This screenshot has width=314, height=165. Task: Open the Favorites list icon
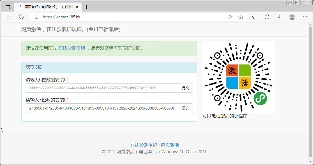[255, 17]
